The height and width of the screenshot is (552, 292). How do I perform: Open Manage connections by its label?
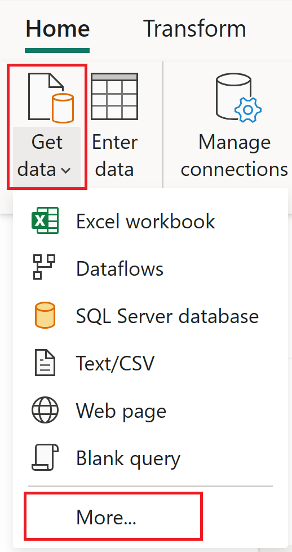[235, 156]
